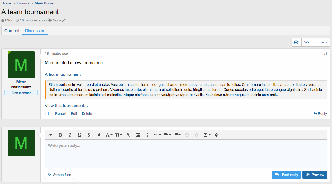The height and width of the screenshot is (184, 332).
Task: Toggle bold formatting in editor
Action: point(60,135)
